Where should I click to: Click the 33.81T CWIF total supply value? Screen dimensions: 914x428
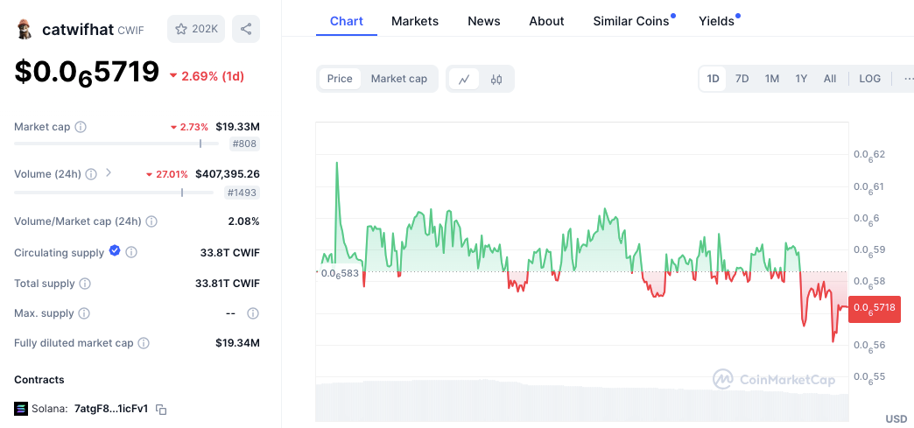point(228,284)
